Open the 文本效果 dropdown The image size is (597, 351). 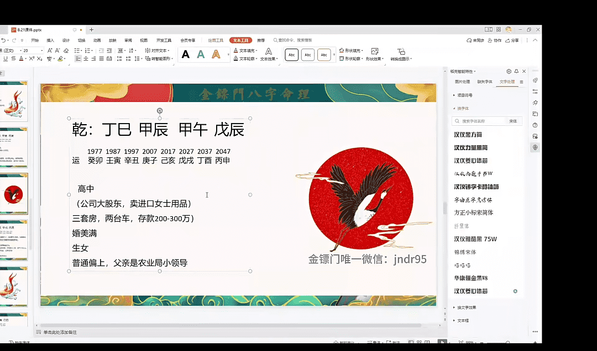269,59
